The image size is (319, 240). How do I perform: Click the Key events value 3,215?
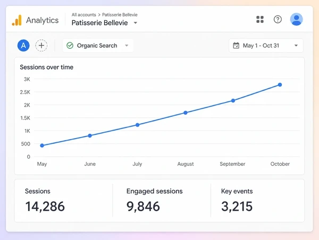pos(237,207)
